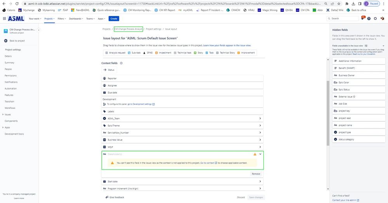Open user profile avatar in Jira header
The width and height of the screenshot is (388, 203).
click(382, 19)
